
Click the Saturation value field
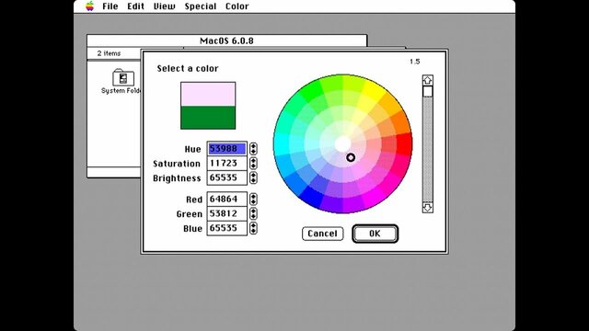tap(227, 164)
